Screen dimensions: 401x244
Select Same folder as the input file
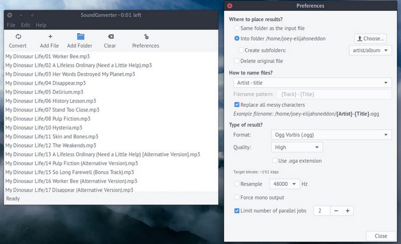pos(237,29)
